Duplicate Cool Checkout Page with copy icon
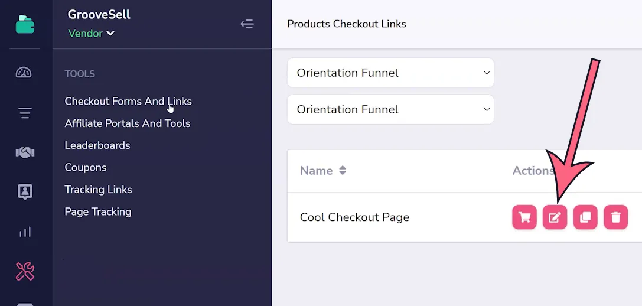Viewport: 642px width, 306px height. tap(585, 217)
